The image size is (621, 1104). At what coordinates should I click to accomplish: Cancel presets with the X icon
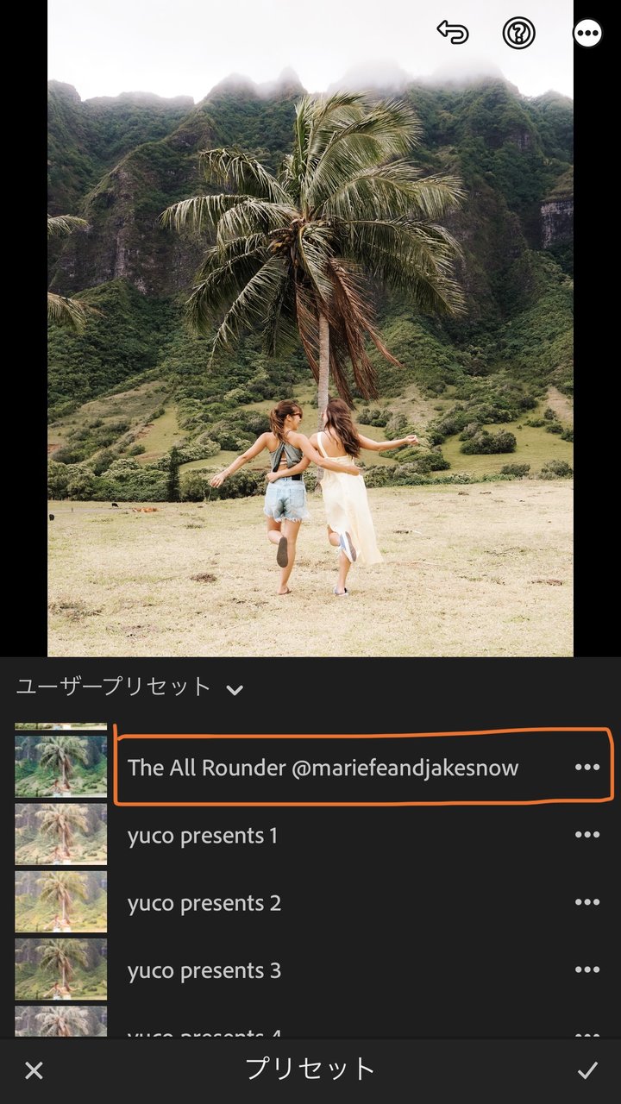tap(34, 1070)
